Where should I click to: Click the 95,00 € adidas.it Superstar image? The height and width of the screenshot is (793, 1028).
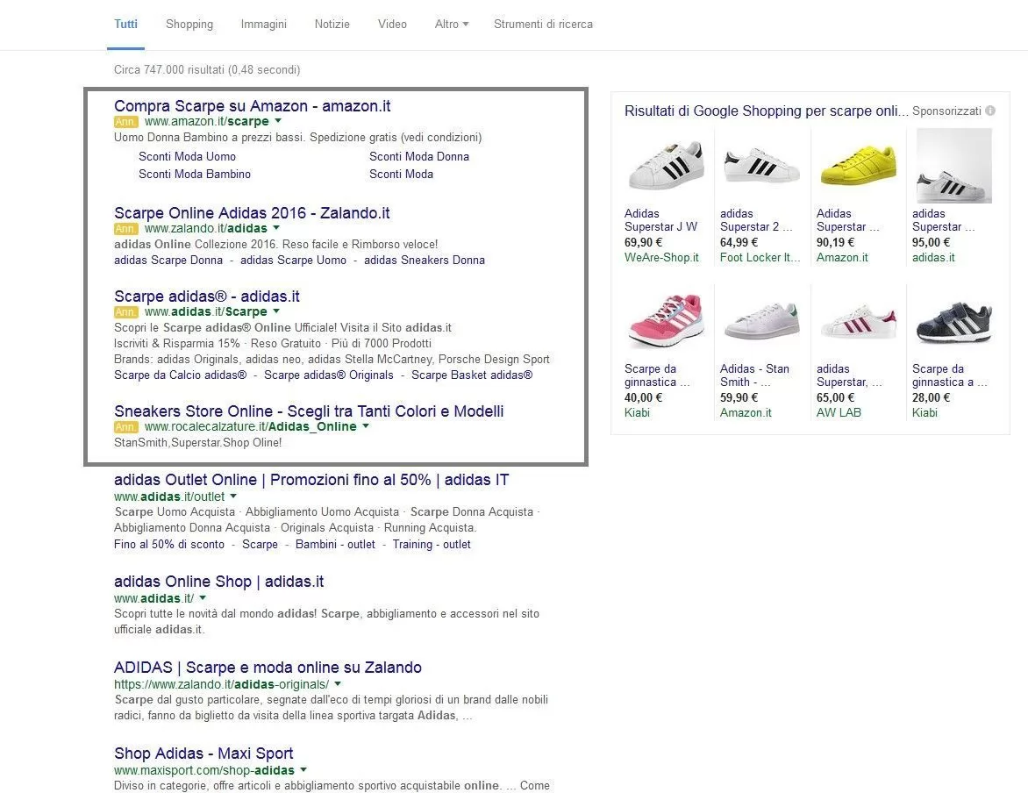pos(954,165)
